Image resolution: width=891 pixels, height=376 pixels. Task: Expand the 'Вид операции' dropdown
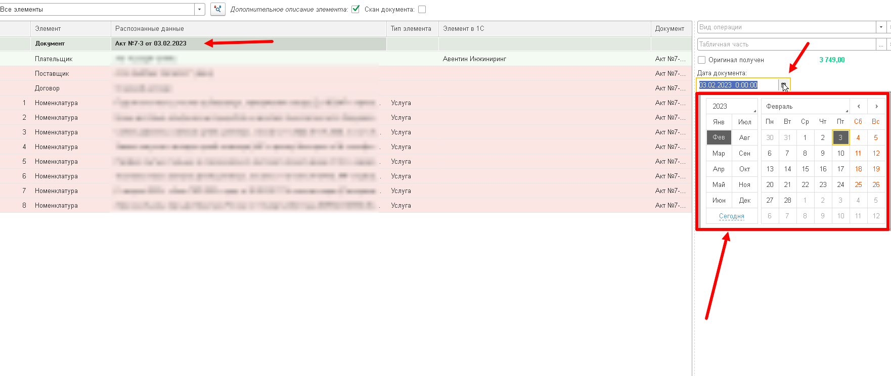pos(881,27)
